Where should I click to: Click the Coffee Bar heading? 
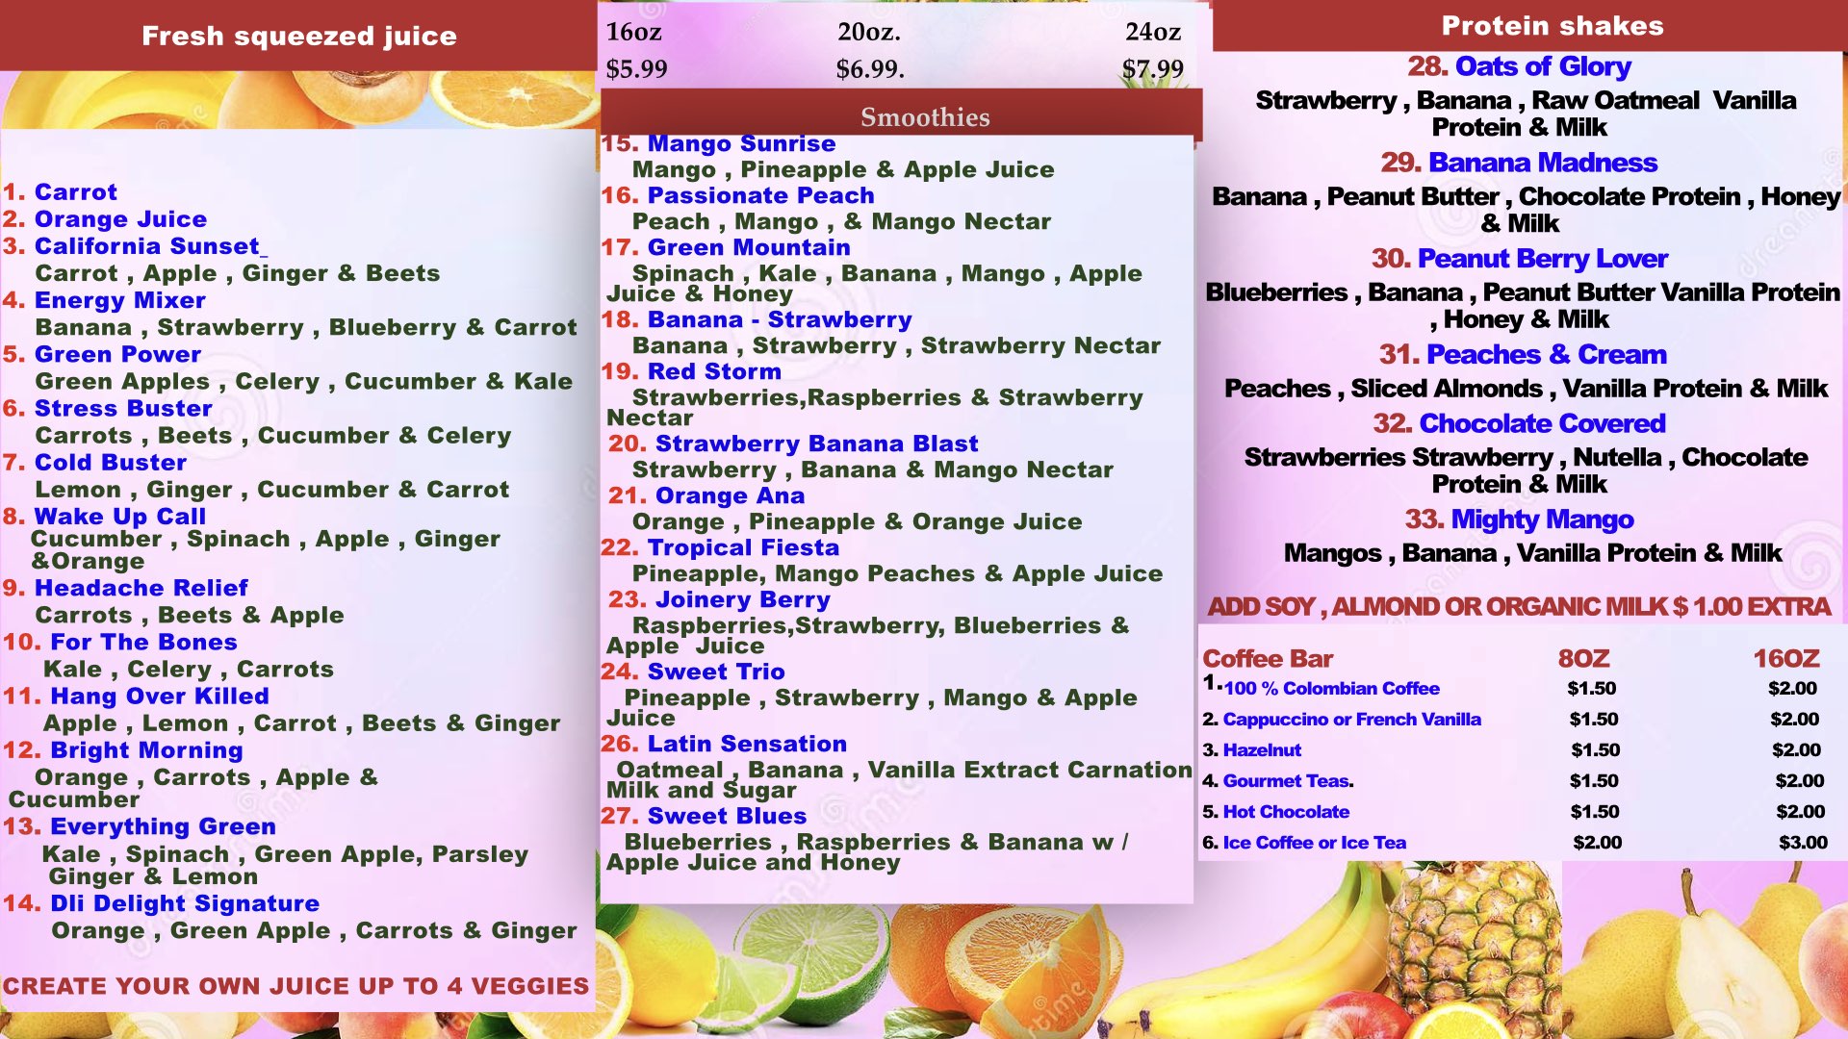[1267, 659]
